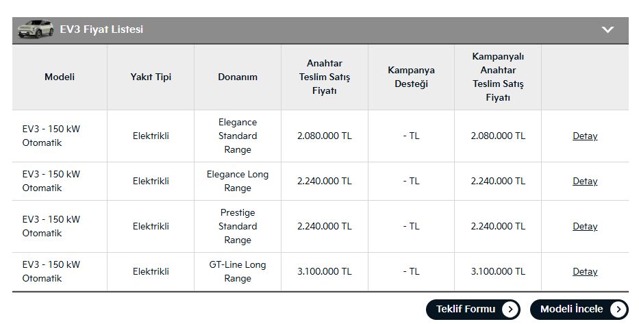Select the Elegance Standard Range trim cell
639x324 pixels.
coord(238,136)
